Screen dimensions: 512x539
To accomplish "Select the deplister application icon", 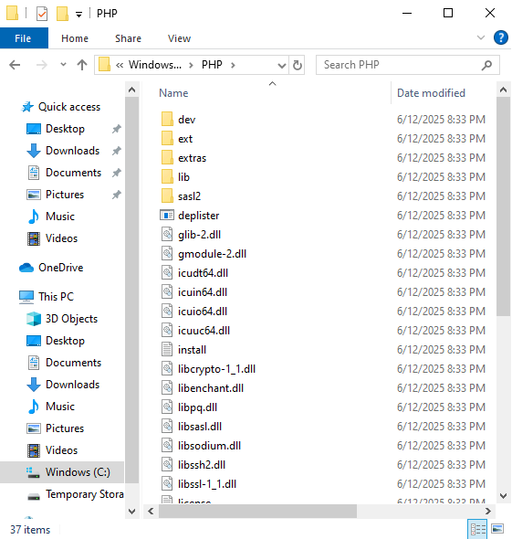I will point(167,216).
